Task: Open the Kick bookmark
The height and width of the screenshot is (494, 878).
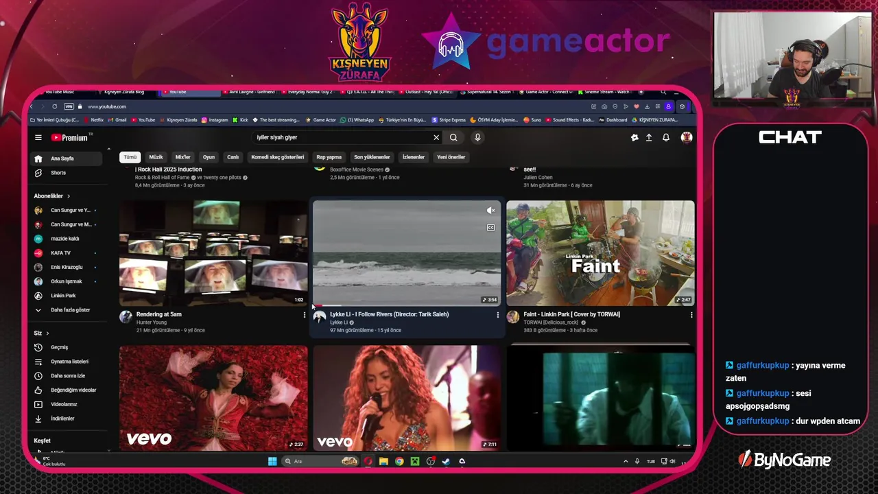Action: [x=240, y=120]
